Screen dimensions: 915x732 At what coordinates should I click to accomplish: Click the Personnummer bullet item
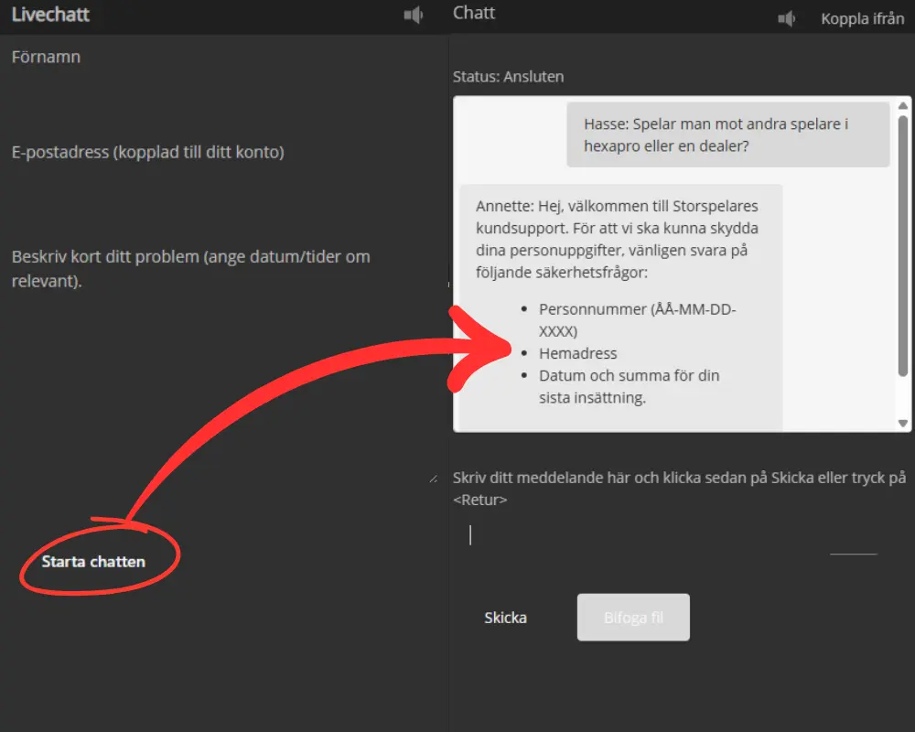[x=637, y=320]
